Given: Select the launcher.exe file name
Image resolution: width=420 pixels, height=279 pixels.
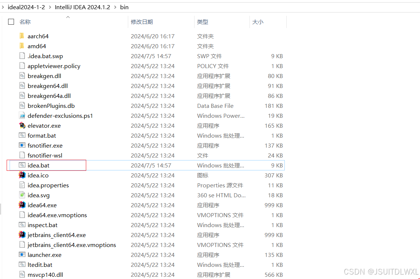Looking at the screenshot, I should click(x=45, y=255).
